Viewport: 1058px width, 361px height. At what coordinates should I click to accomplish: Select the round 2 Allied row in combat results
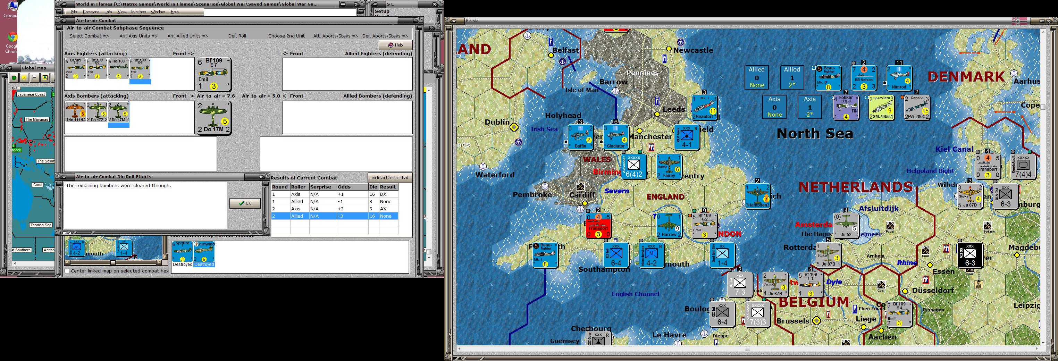coord(334,216)
